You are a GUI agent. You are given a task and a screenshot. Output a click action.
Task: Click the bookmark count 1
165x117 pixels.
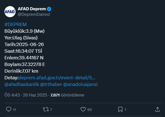[125, 110]
